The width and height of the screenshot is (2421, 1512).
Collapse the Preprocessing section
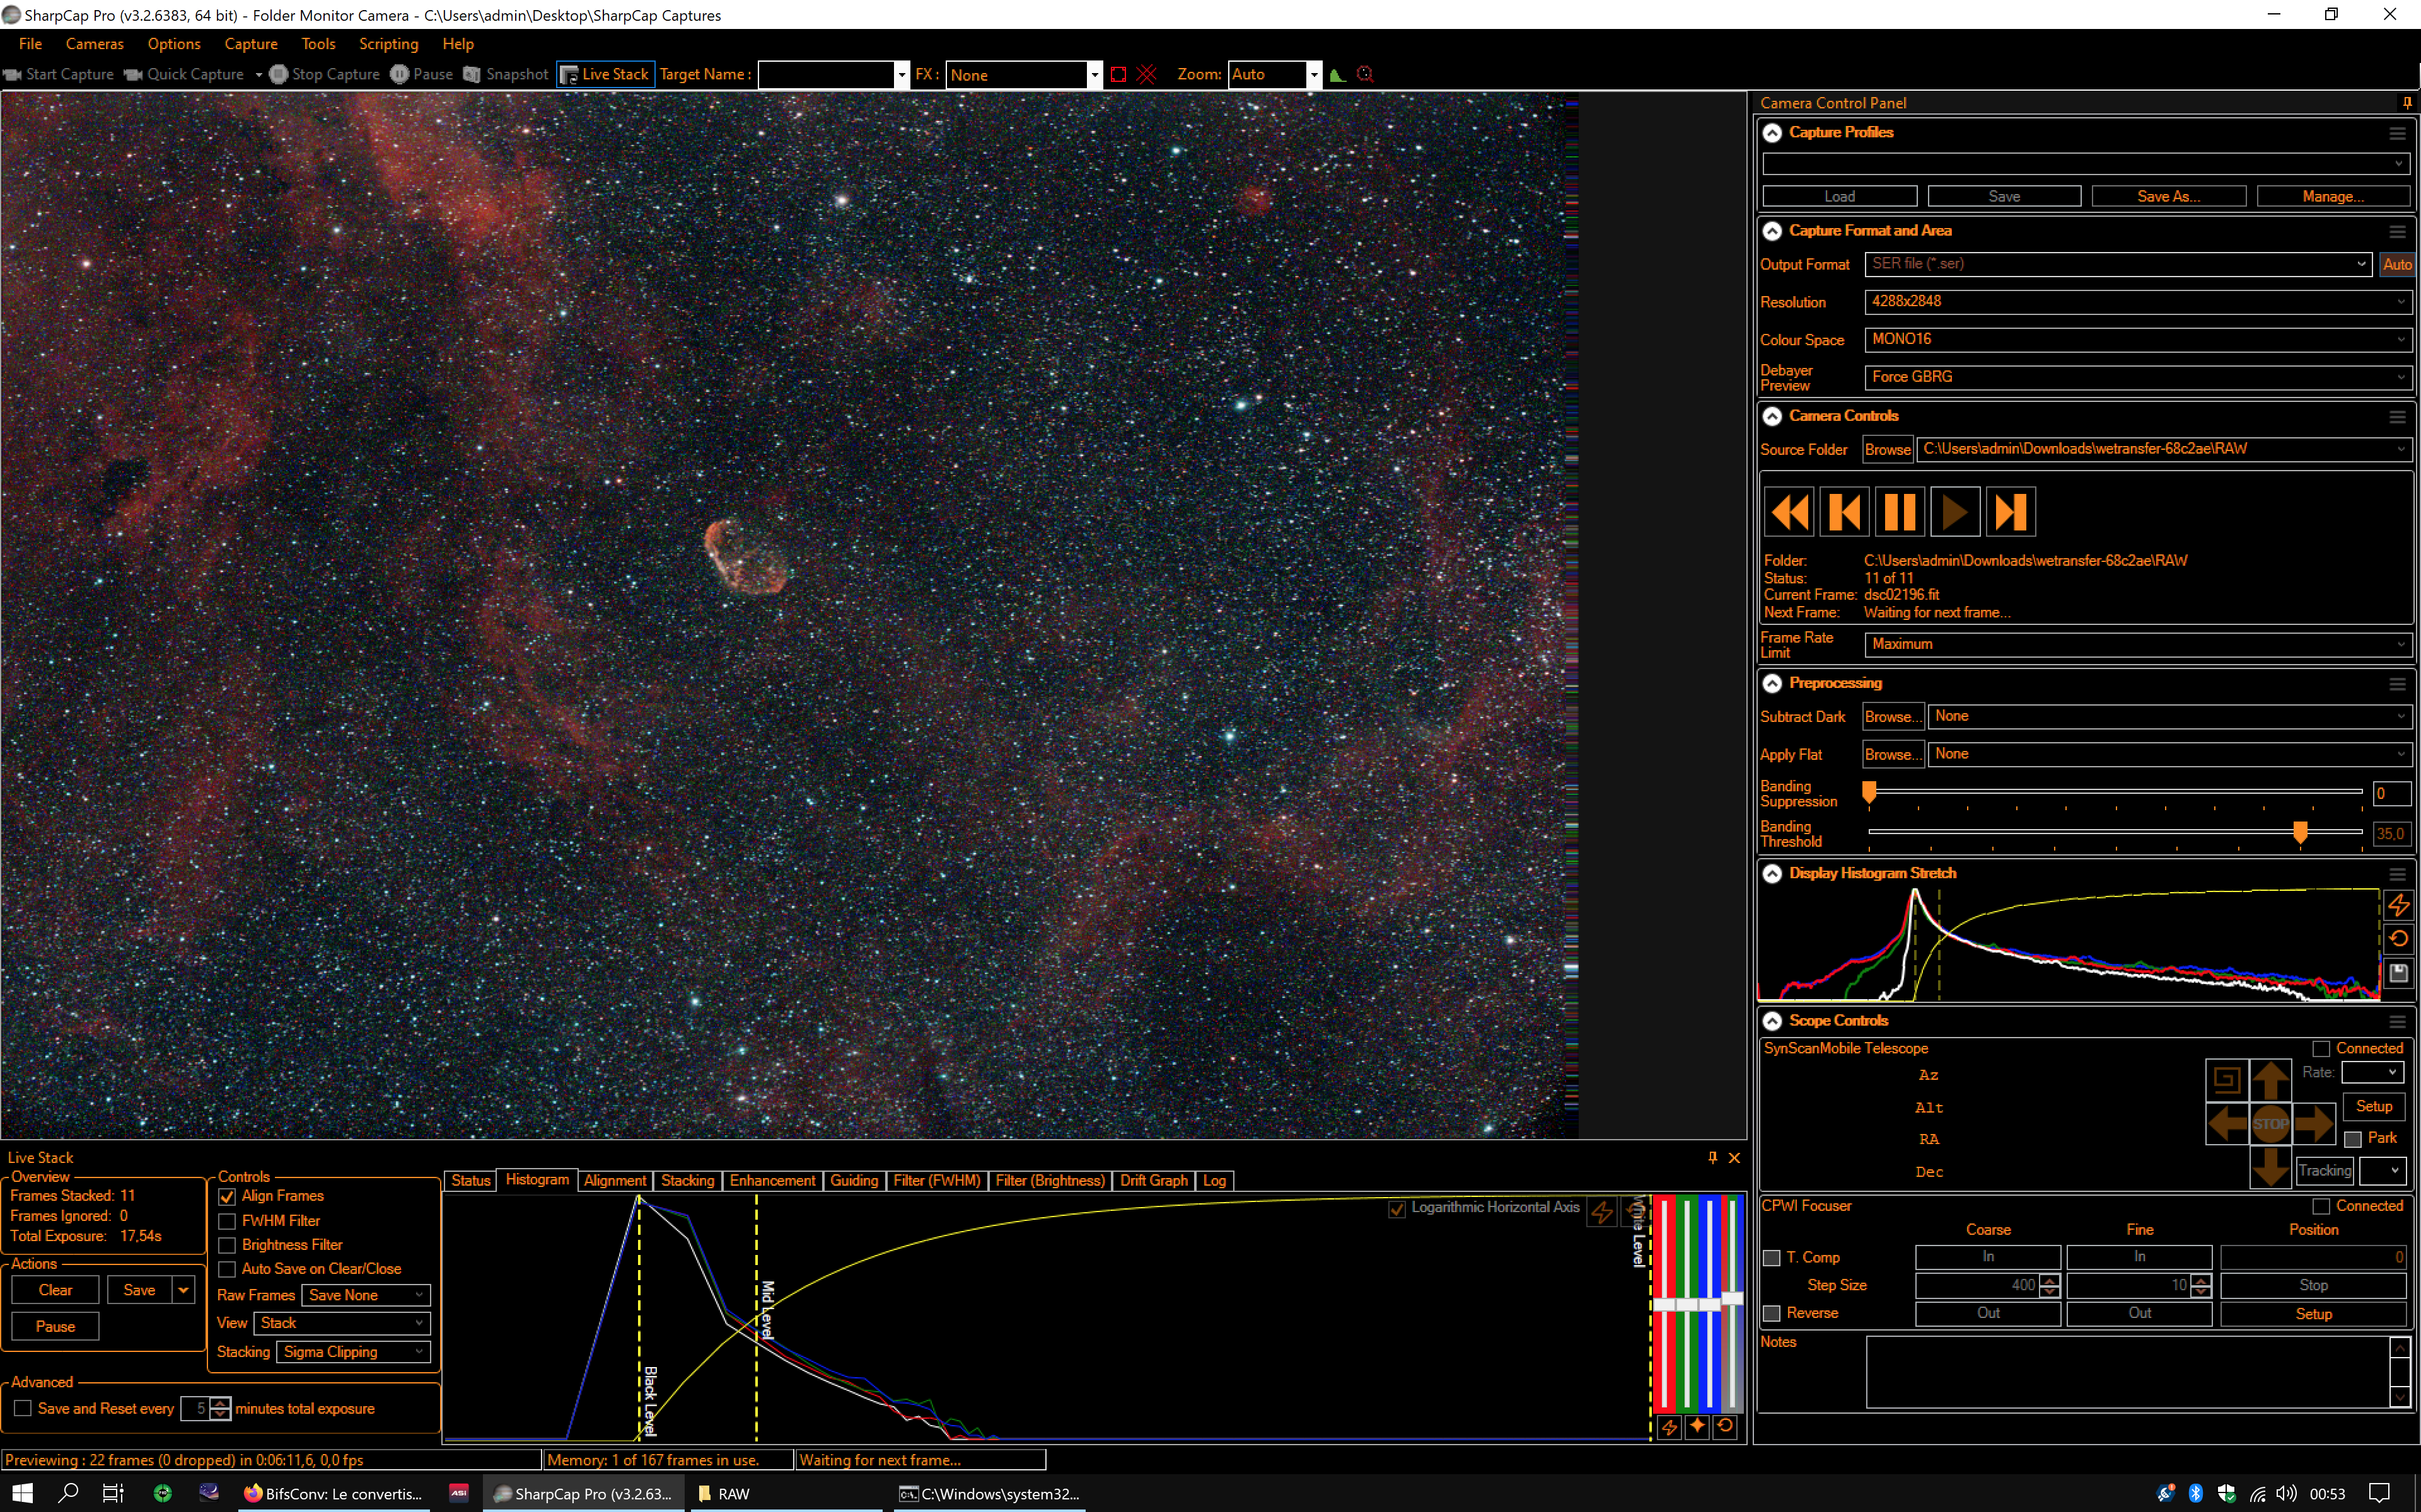(1772, 683)
